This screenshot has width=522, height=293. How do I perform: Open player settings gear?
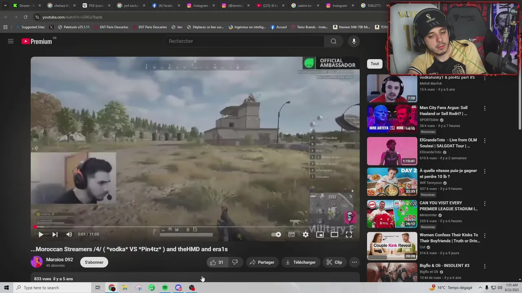click(305, 234)
